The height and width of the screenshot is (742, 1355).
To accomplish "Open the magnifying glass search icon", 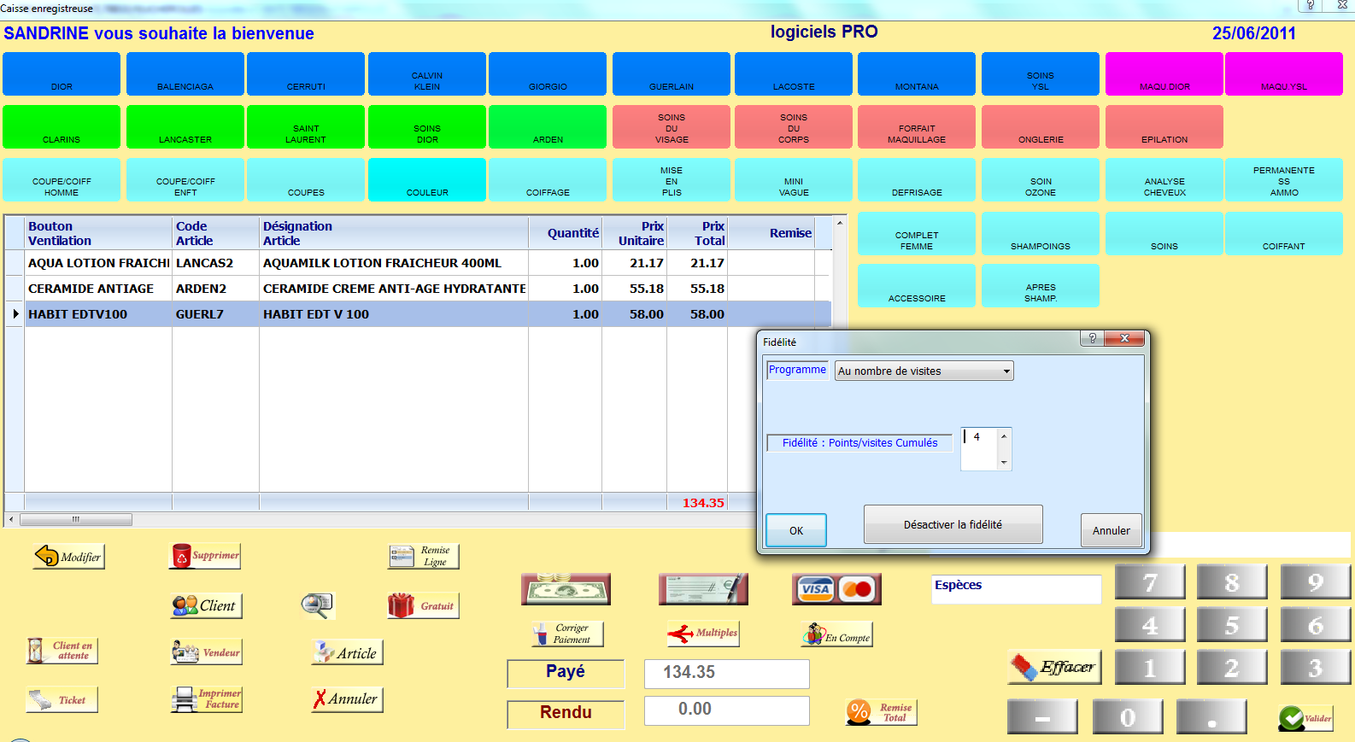I will (317, 605).
